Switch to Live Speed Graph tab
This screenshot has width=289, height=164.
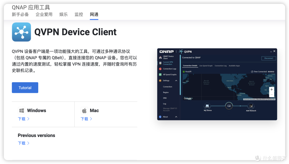click(x=206, y=66)
